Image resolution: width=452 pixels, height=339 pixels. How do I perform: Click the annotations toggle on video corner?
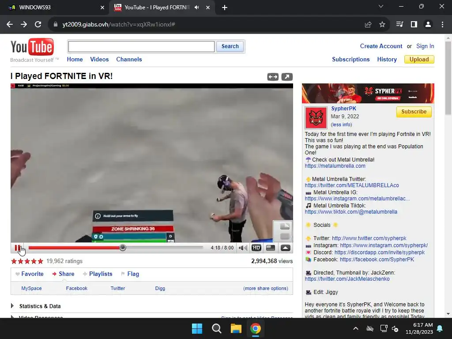(x=283, y=231)
